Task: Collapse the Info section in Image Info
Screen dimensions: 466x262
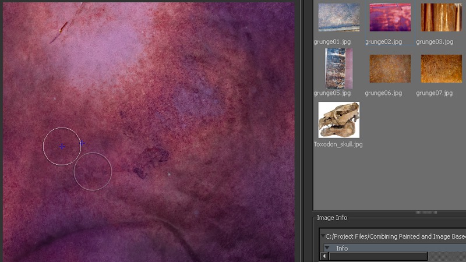Action: click(x=327, y=248)
